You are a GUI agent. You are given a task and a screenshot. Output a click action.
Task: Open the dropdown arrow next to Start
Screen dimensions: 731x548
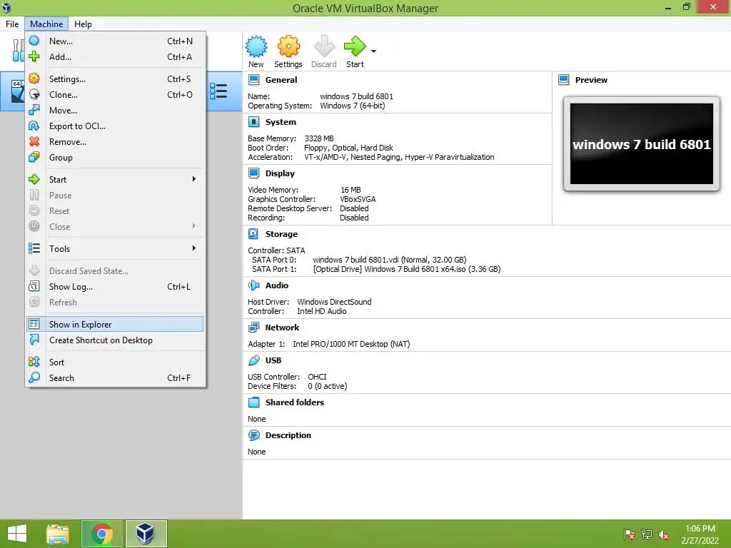(373, 51)
